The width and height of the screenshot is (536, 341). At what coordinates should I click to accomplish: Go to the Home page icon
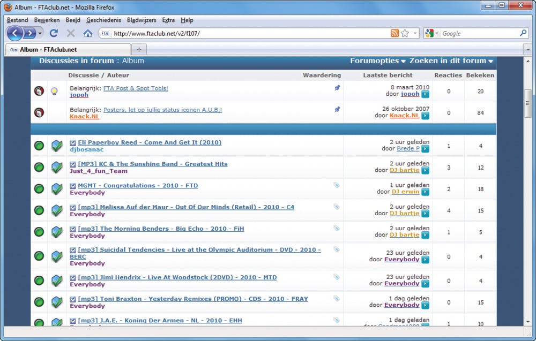[88, 33]
